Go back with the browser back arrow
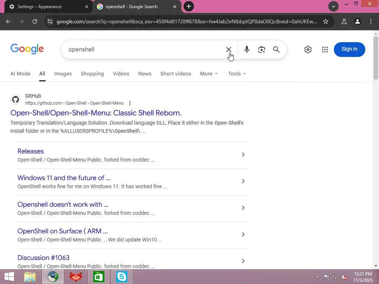 point(8,21)
